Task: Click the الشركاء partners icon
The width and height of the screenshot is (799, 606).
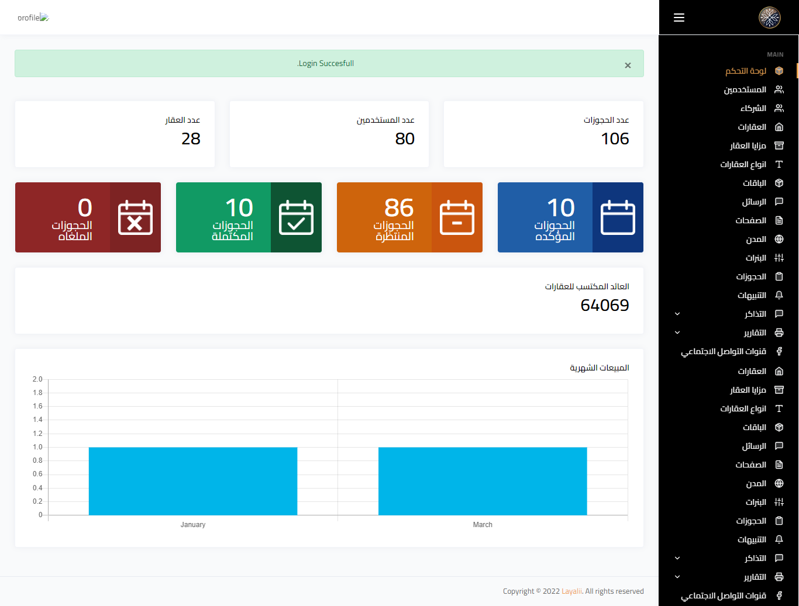Action: point(779,108)
